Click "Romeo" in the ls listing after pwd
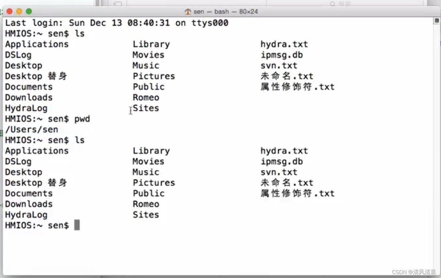Viewport: 441px width, 278px height. coord(146,204)
